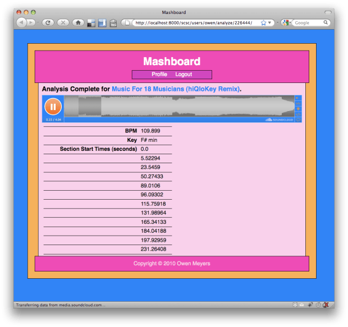
Task: Open the URL history dropdown arrow
Action: point(271,23)
